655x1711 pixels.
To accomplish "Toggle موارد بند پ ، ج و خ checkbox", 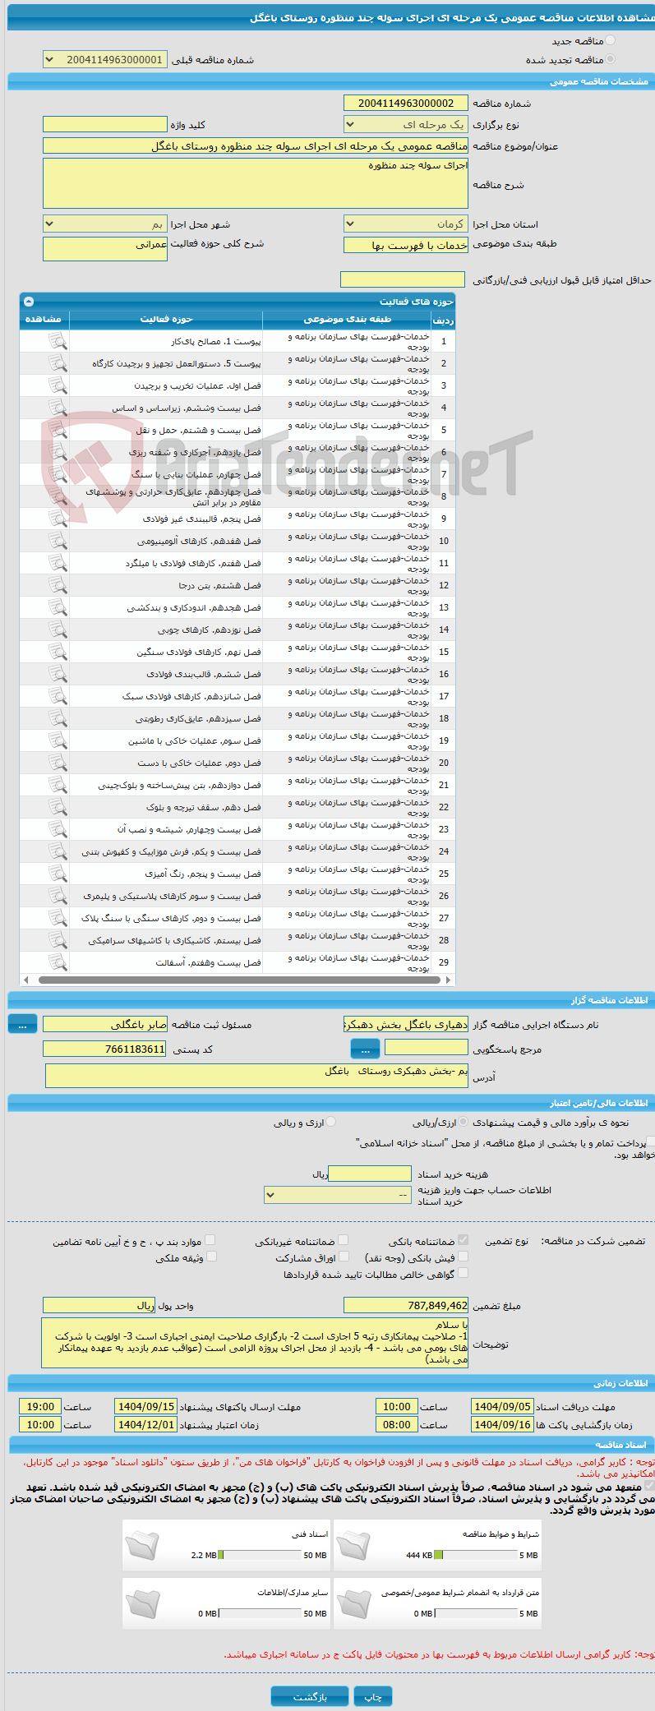I will pos(210,1240).
